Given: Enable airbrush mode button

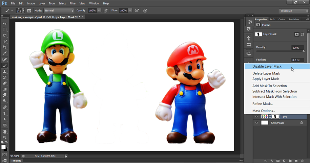Looking at the screenshot, I should click(x=137, y=11).
